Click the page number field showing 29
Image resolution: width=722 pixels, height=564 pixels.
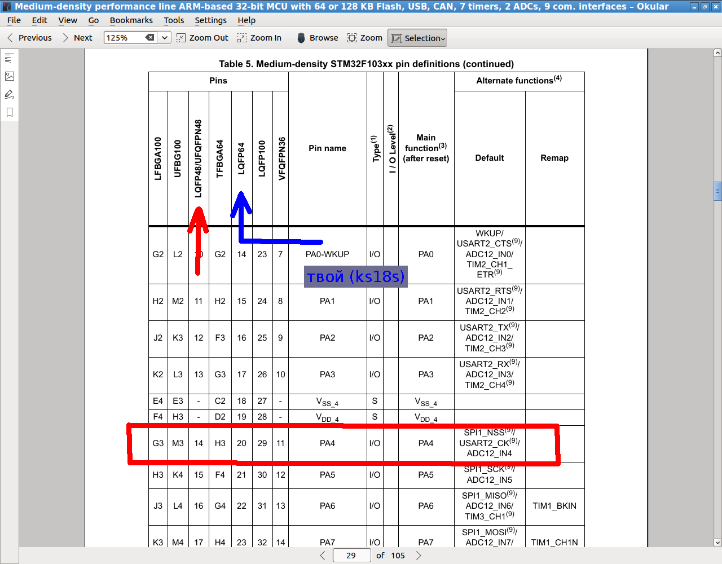coord(351,556)
